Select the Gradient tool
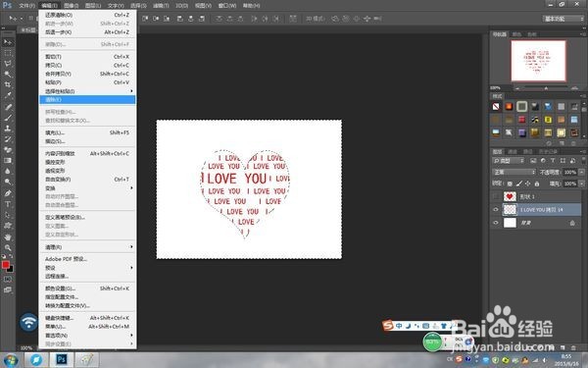 [8, 160]
